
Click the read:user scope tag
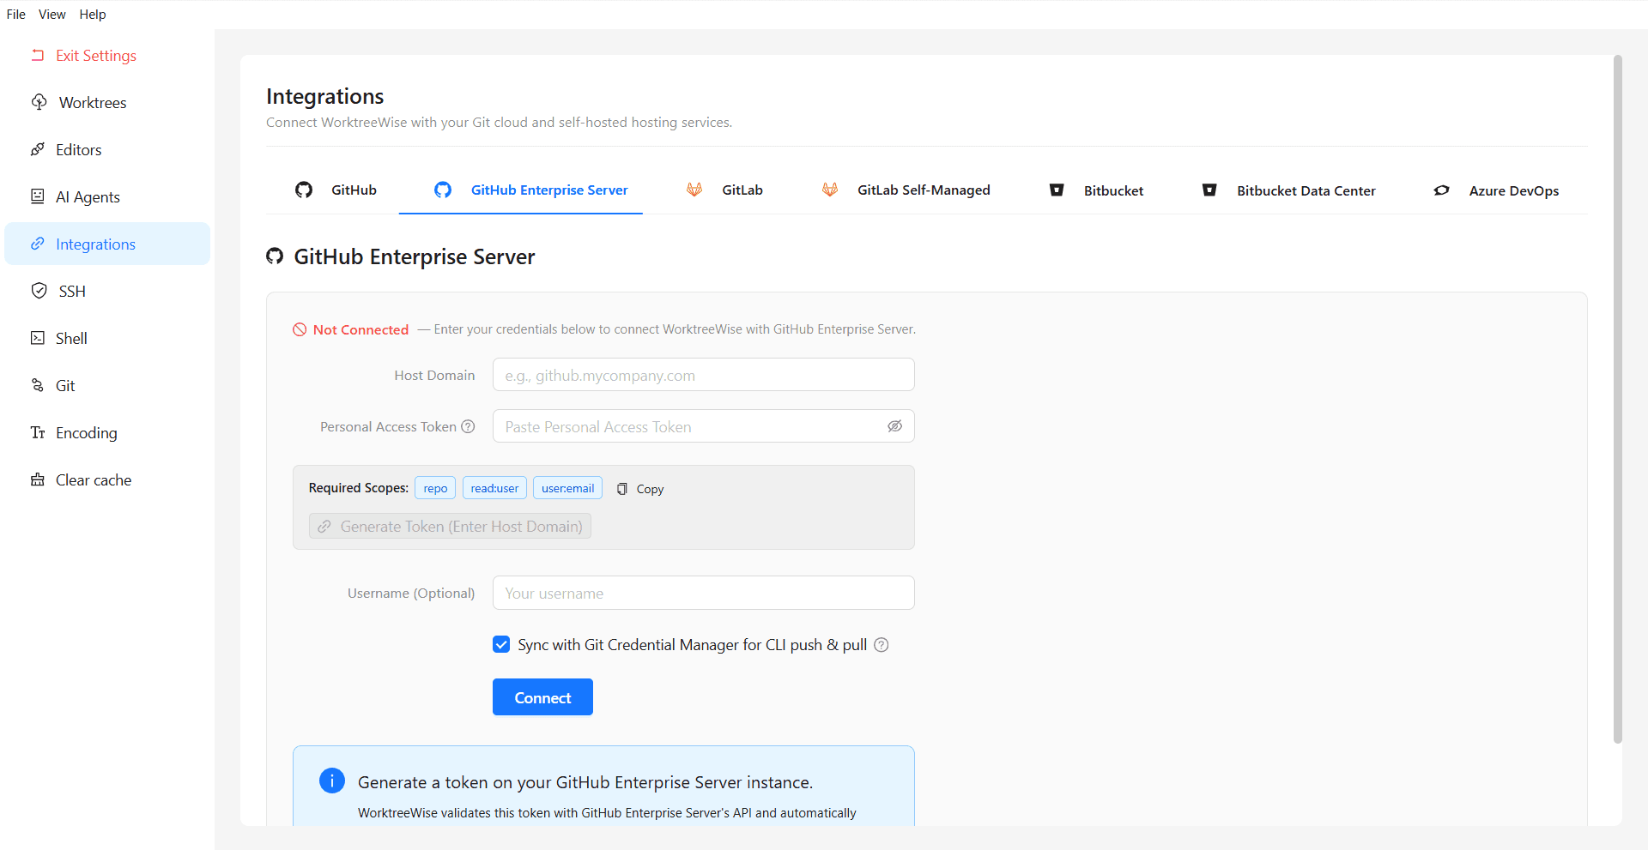click(494, 488)
